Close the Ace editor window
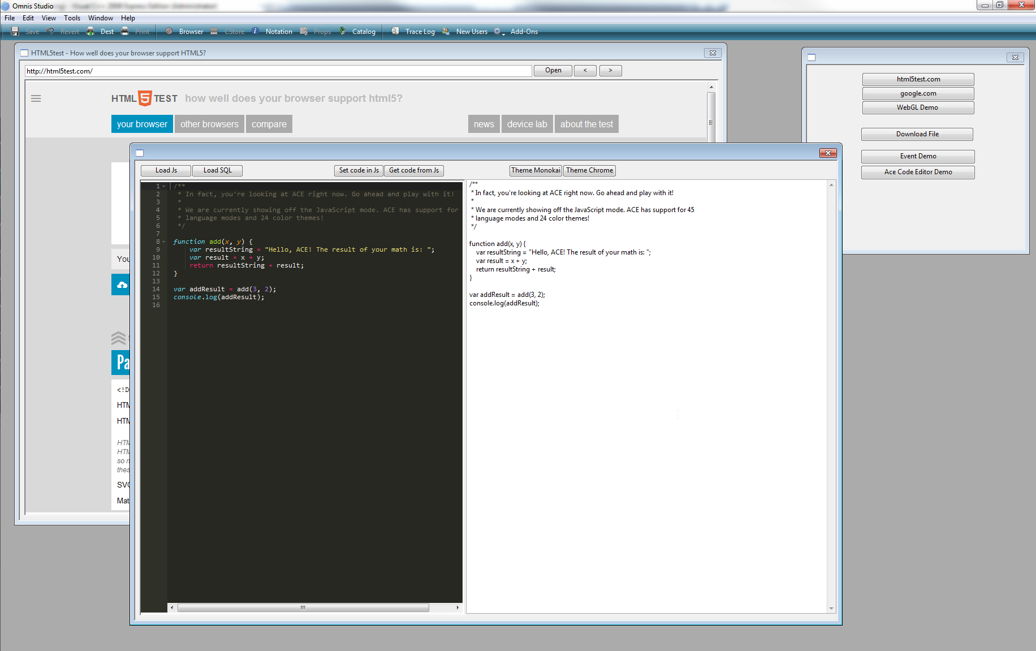The height and width of the screenshot is (651, 1036). pos(828,153)
